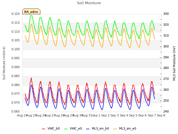Toggle VWC_e0 series in legend
The height and width of the screenshot is (134, 178).
pyautogui.click(x=73, y=129)
